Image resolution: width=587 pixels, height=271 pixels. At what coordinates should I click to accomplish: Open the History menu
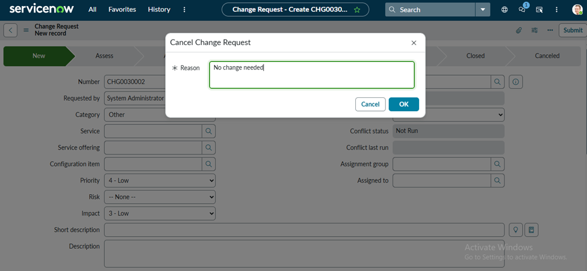159,10
